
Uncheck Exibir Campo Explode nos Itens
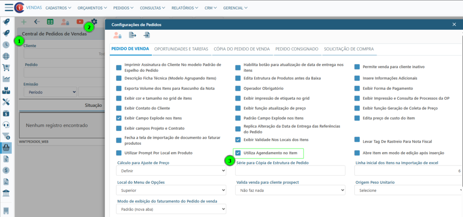pyautogui.click(x=119, y=118)
